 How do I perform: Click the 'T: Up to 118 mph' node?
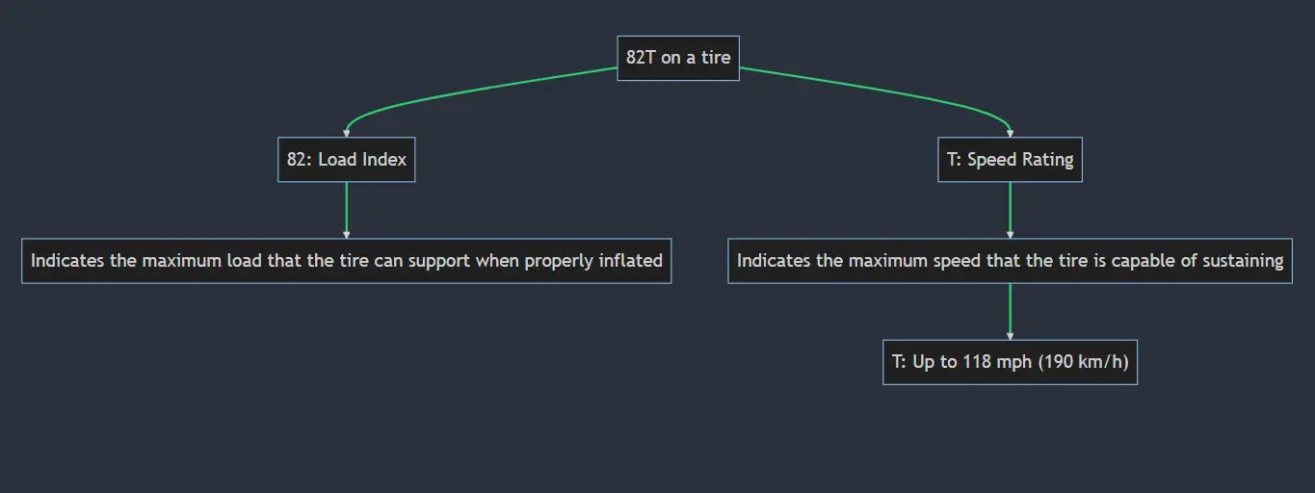(1010, 362)
